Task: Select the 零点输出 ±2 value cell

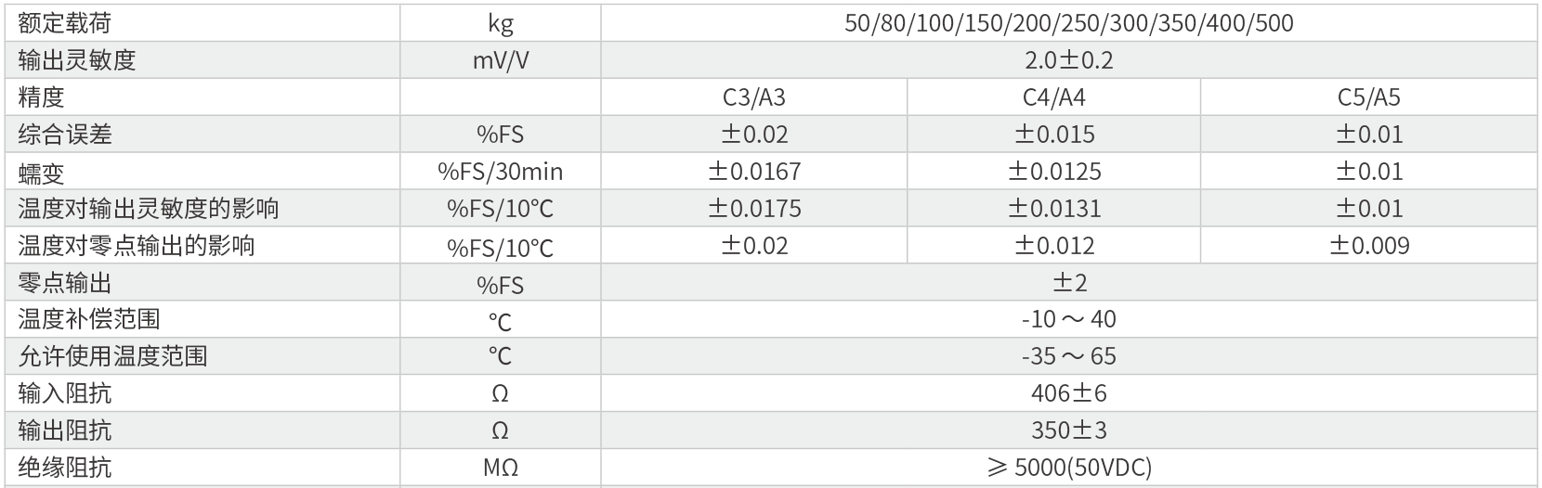Action: point(1068,283)
